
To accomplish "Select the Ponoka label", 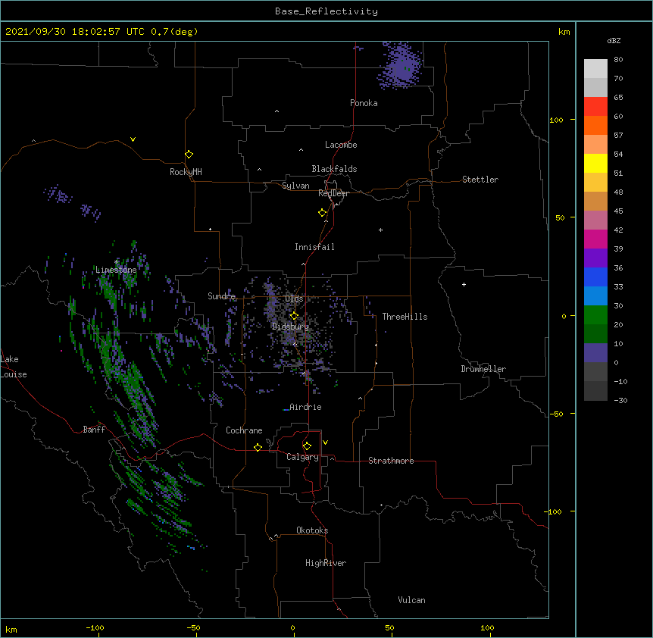I will click(364, 103).
